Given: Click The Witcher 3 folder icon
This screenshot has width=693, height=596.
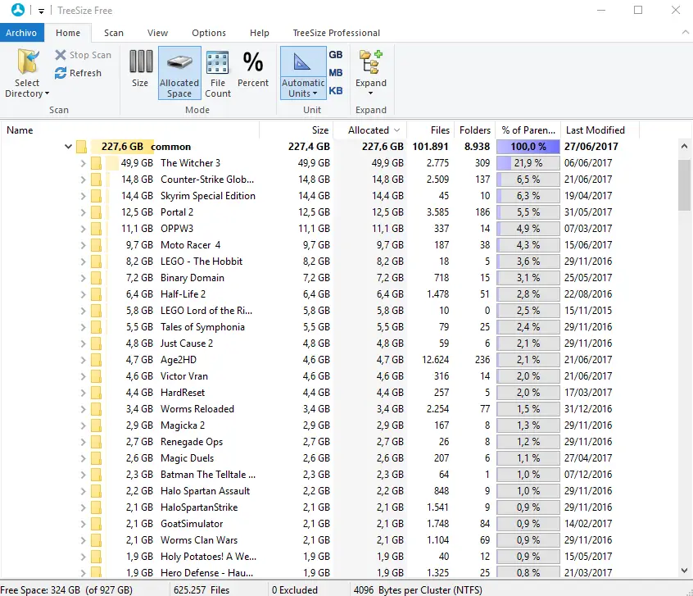Looking at the screenshot, I should (x=97, y=163).
